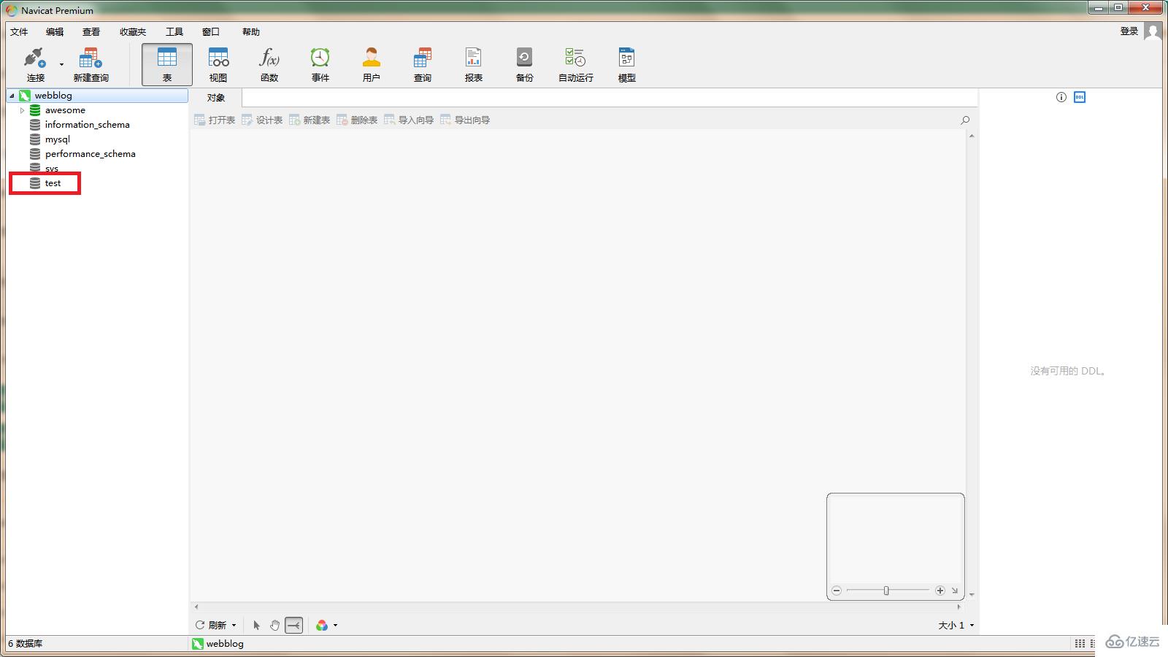
Task: Click the color circles icon
Action: coord(322,625)
